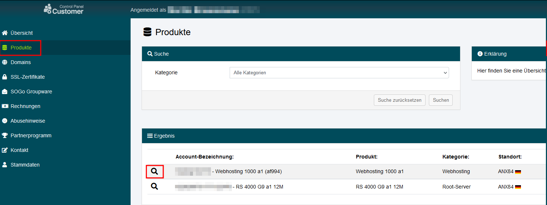Click the envelope icon for SOGo Groupware
The image size is (547, 205).
pos(5,92)
